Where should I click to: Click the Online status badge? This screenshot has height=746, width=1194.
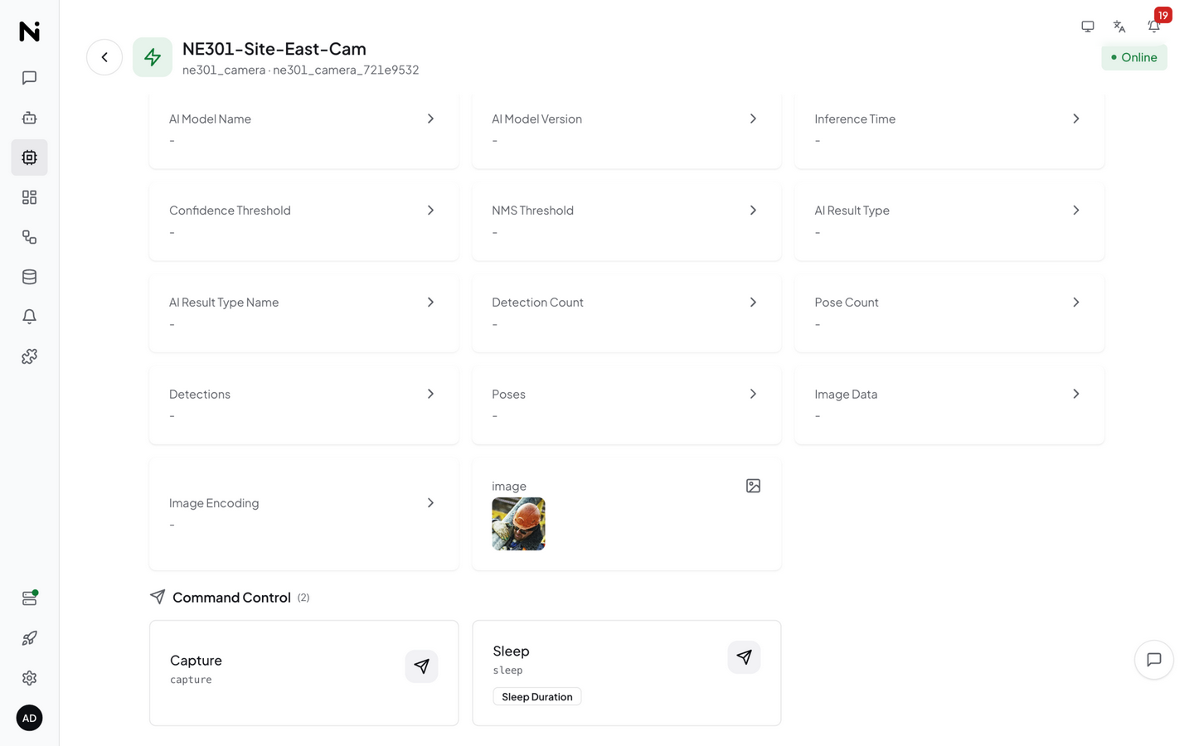tap(1133, 57)
